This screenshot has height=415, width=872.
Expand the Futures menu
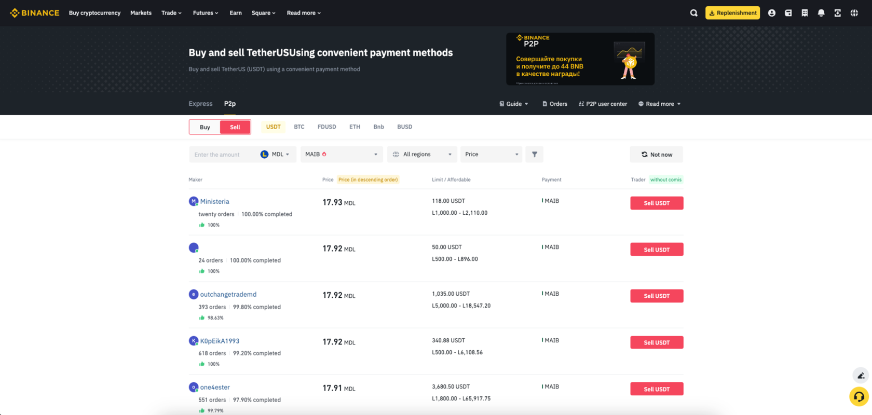[206, 13]
